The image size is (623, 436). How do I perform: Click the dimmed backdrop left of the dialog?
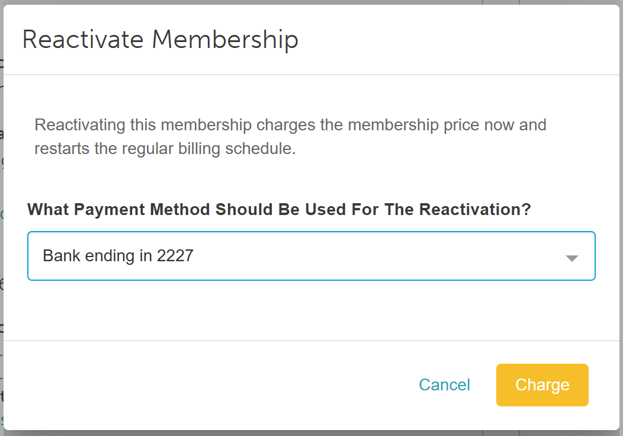2,219
